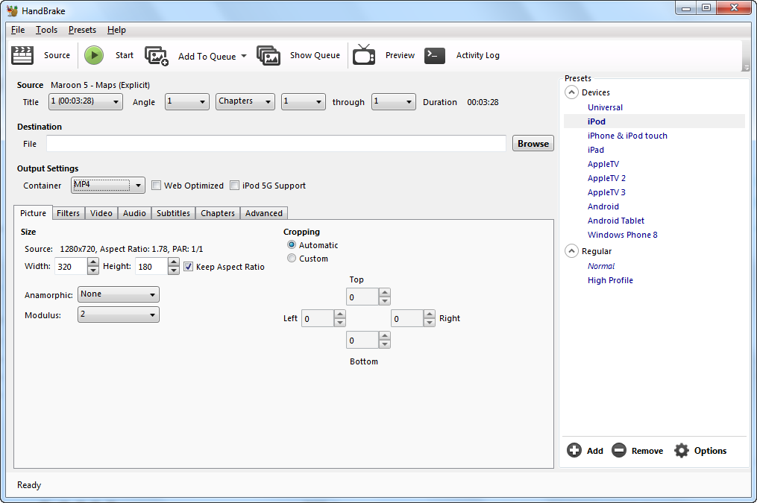Screen dimensions: 757x503
Task: Expand the Anamorphic dropdown
Action: 119,294
